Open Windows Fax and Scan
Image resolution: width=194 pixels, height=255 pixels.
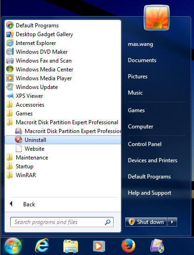click(x=63, y=60)
